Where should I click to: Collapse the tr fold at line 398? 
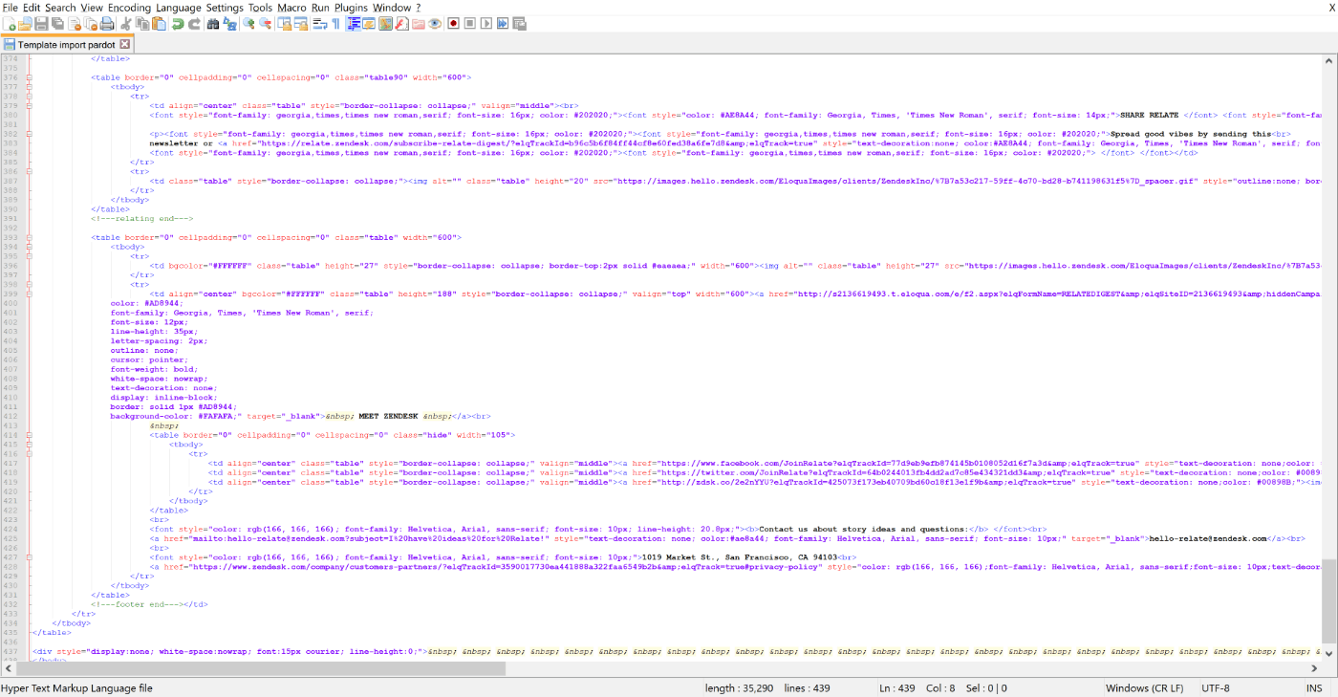tap(29, 285)
